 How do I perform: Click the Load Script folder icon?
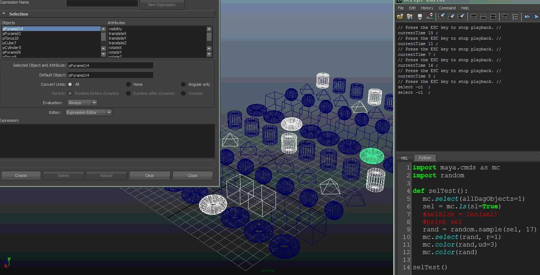pyautogui.click(x=400, y=17)
